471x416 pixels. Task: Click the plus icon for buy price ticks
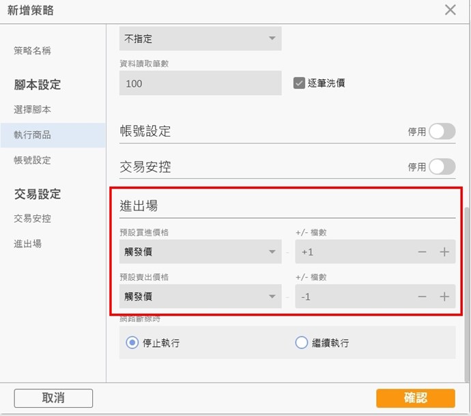point(444,252)
